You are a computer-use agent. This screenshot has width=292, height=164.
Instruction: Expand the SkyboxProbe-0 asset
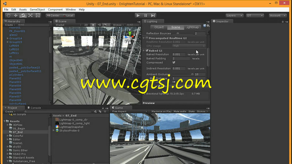click(x=54, y=130)
